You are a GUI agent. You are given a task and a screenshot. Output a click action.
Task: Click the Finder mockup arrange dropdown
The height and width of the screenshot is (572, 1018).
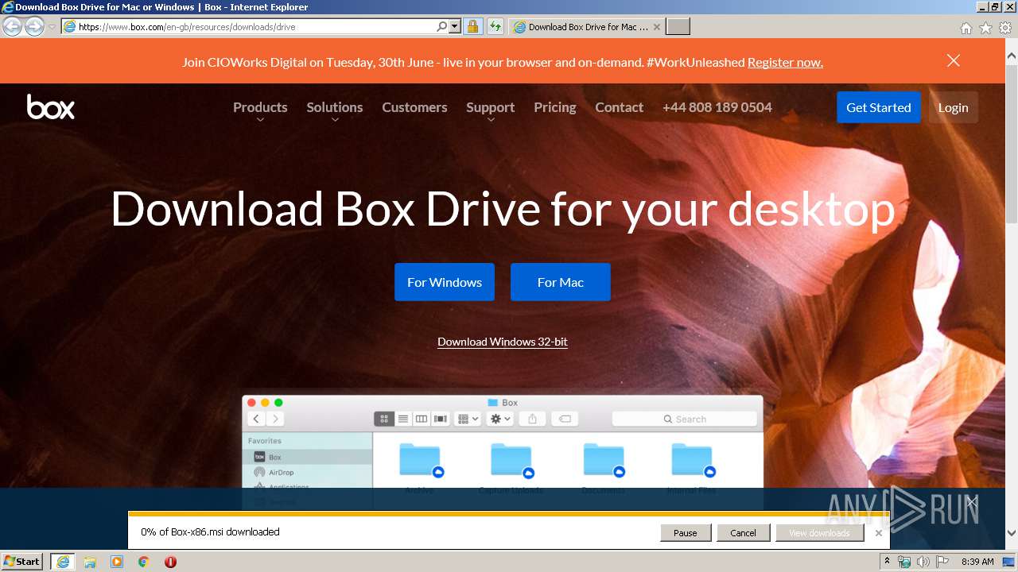coord(468,419)
